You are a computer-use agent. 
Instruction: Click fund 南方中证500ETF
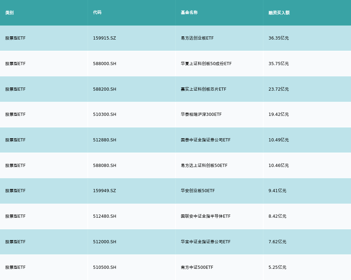(x=197, y=267)
